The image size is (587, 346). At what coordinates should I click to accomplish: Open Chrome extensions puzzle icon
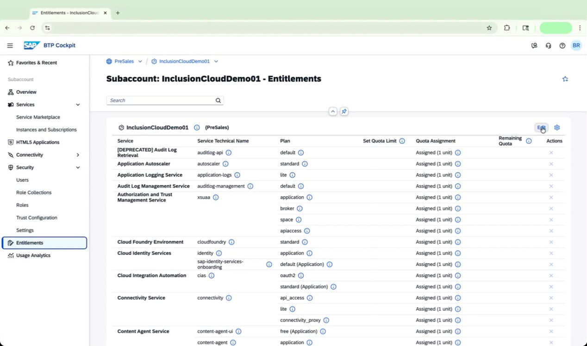pos(507,28)
